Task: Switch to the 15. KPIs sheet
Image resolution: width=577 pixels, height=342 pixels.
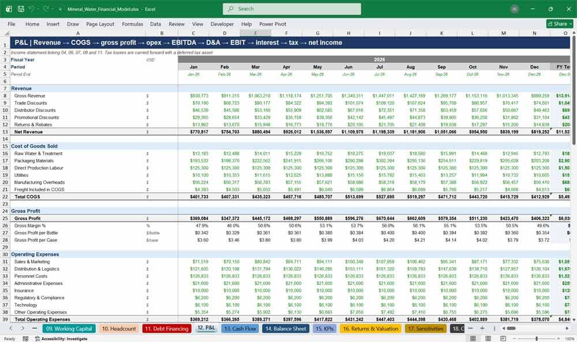Action: point(324,329)
